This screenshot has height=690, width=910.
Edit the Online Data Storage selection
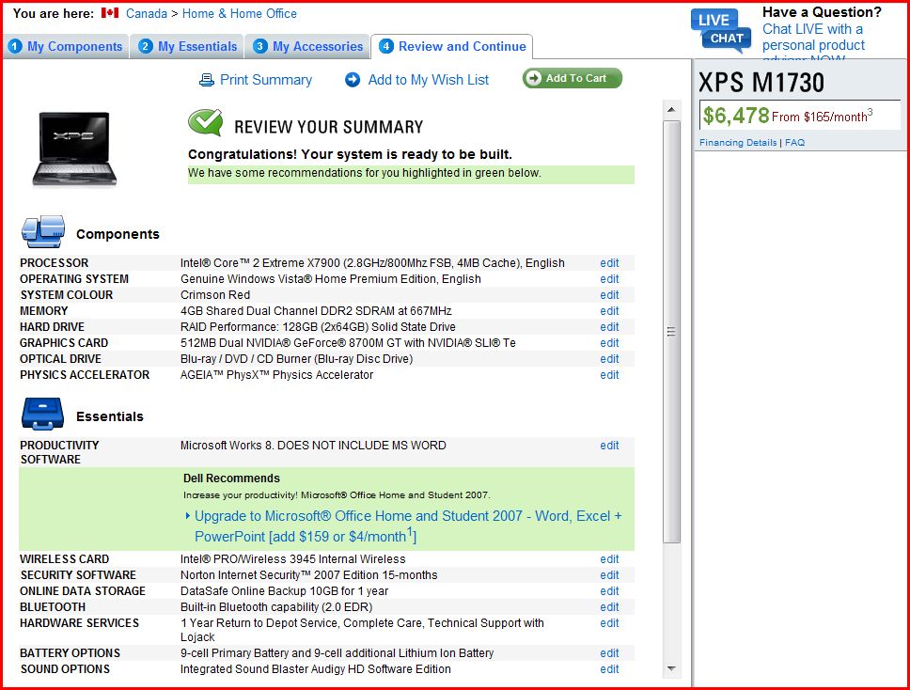coord(609,590)
